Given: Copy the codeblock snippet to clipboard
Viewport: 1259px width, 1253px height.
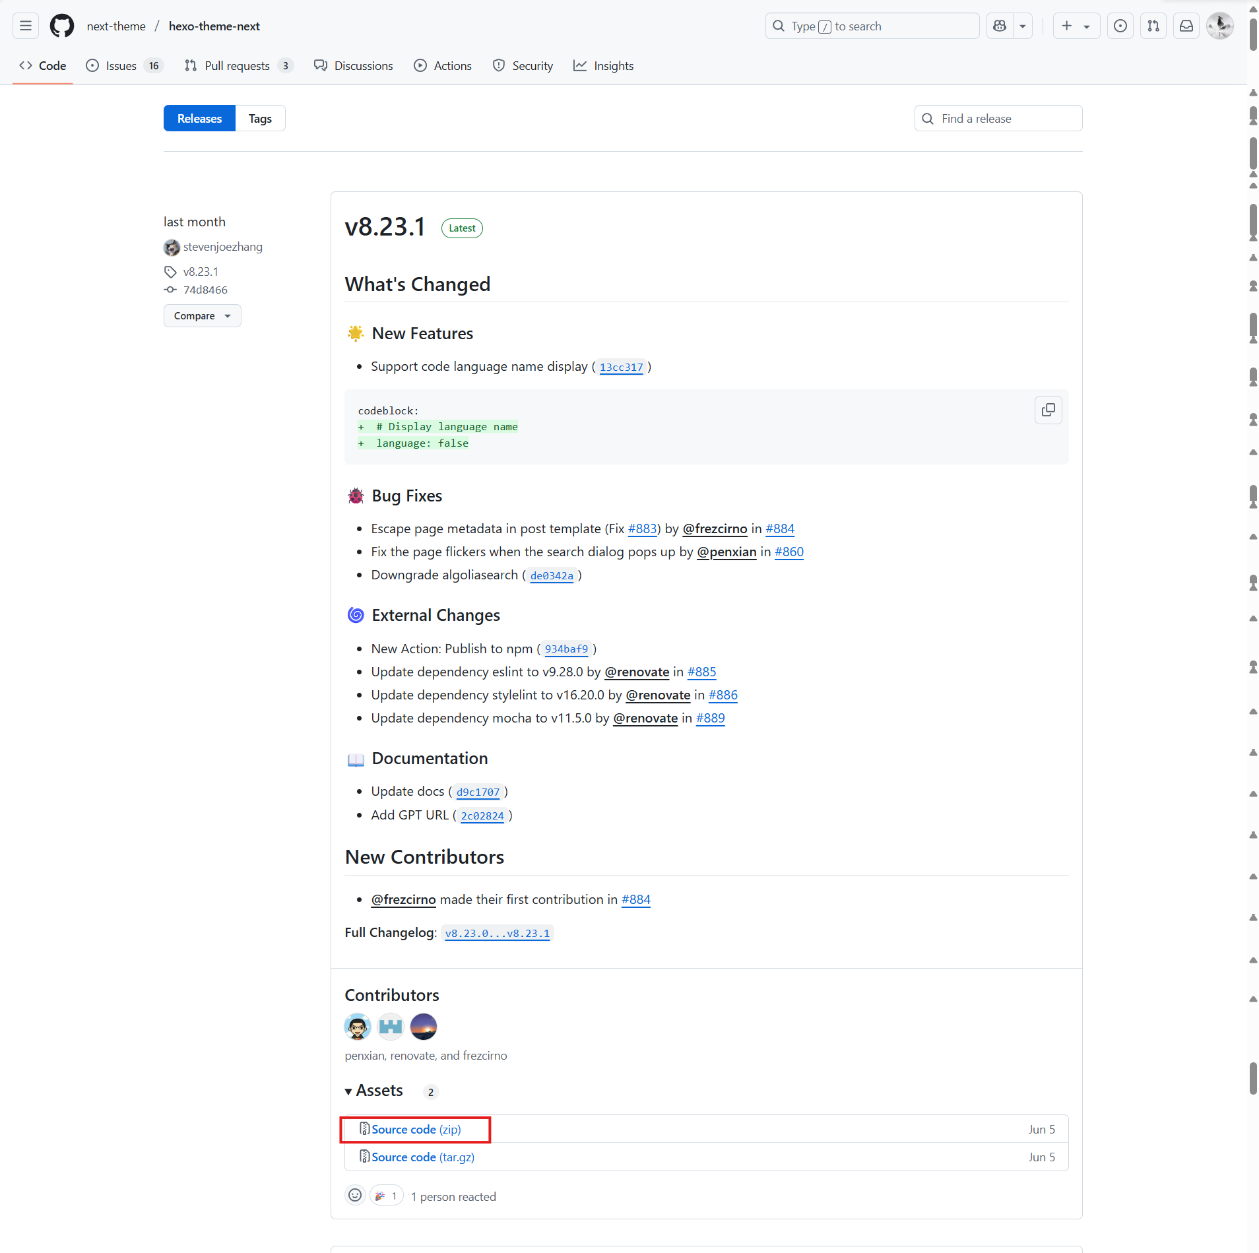Looking at the screenshot, I should tap(1048, 410).
